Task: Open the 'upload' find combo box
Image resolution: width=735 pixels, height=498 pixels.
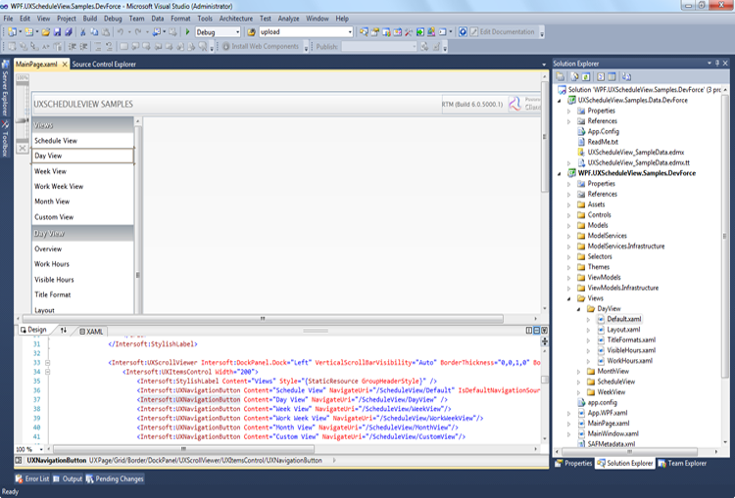Action: click(x=350, y=32)
